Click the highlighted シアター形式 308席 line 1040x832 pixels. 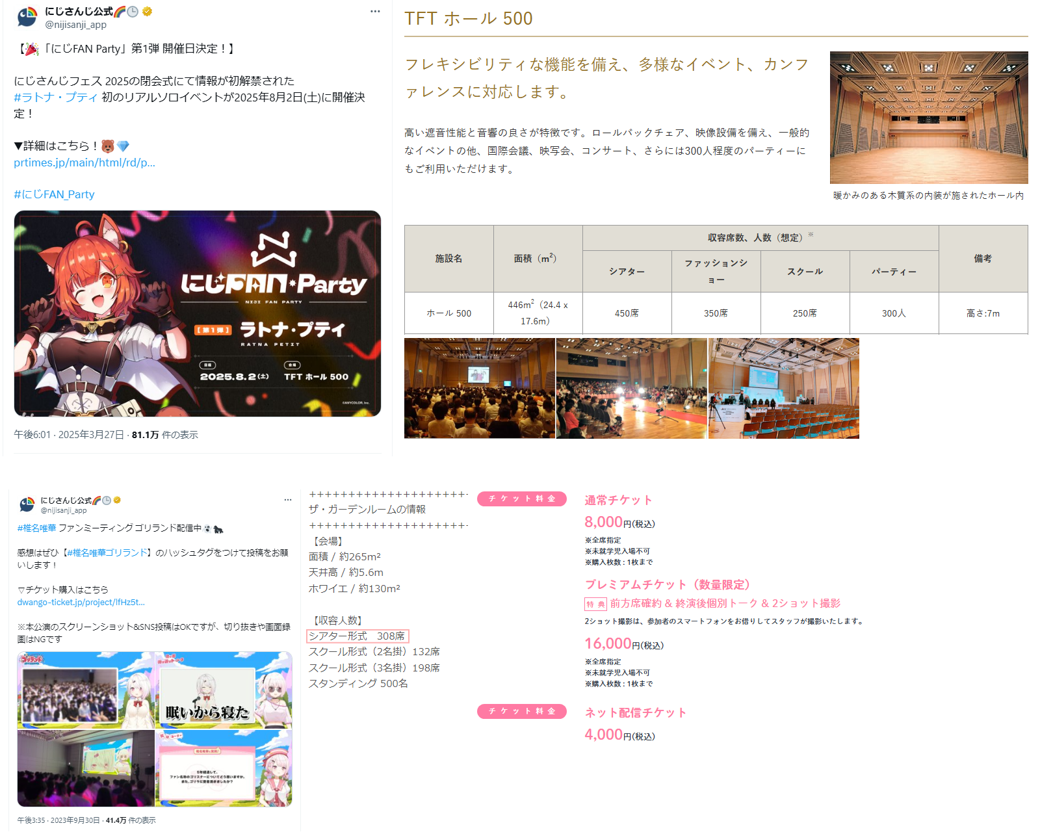tap(357, 636)
